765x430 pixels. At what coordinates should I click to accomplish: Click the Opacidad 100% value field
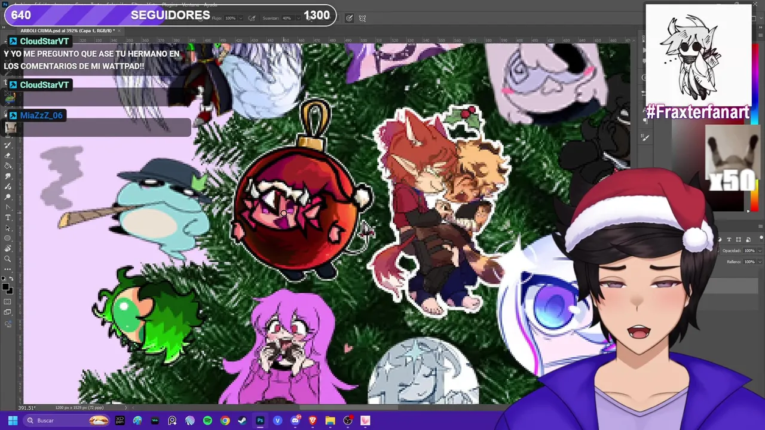[749, 251]
